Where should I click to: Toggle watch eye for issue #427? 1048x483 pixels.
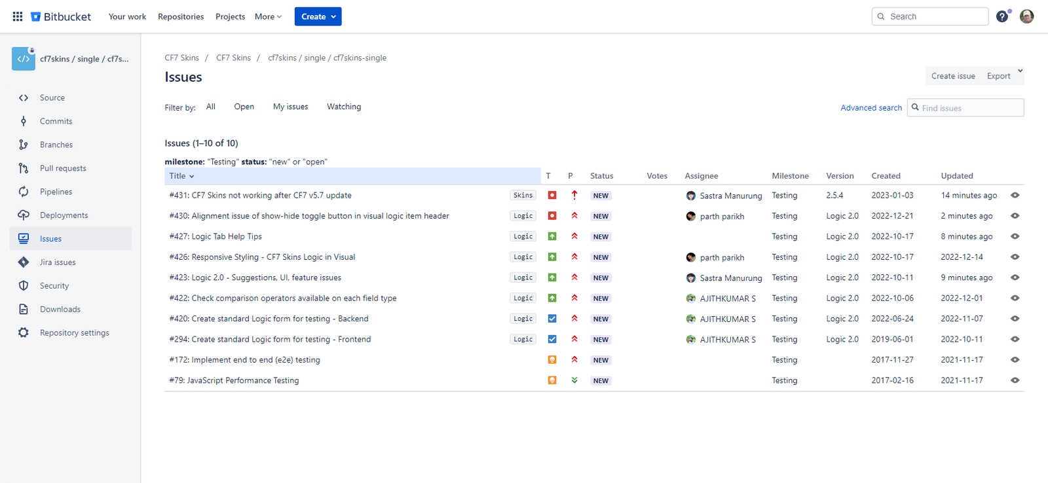(1015, 236)
